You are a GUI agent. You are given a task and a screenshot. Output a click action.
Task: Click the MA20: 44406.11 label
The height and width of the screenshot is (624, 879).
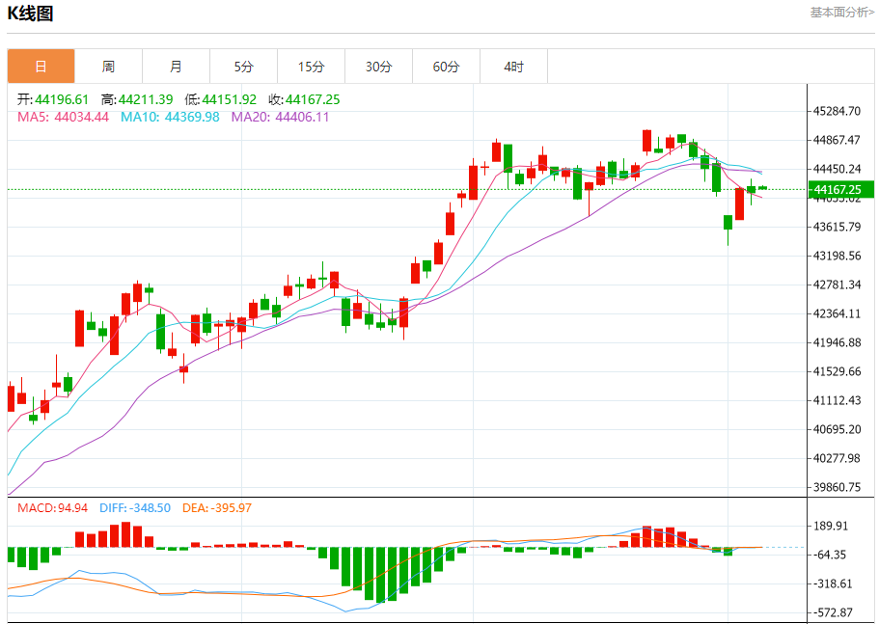tap(280, 117)
